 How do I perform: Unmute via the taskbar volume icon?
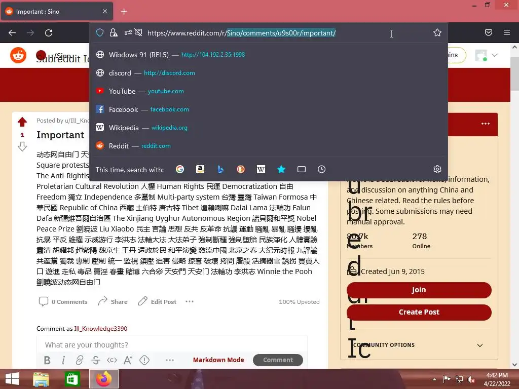tap(471, 379)
